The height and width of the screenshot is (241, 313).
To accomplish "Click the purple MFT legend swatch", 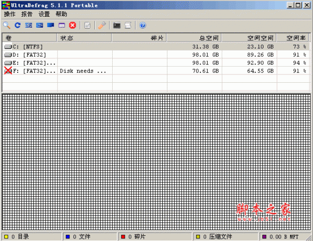I will [x=264, y=237].
